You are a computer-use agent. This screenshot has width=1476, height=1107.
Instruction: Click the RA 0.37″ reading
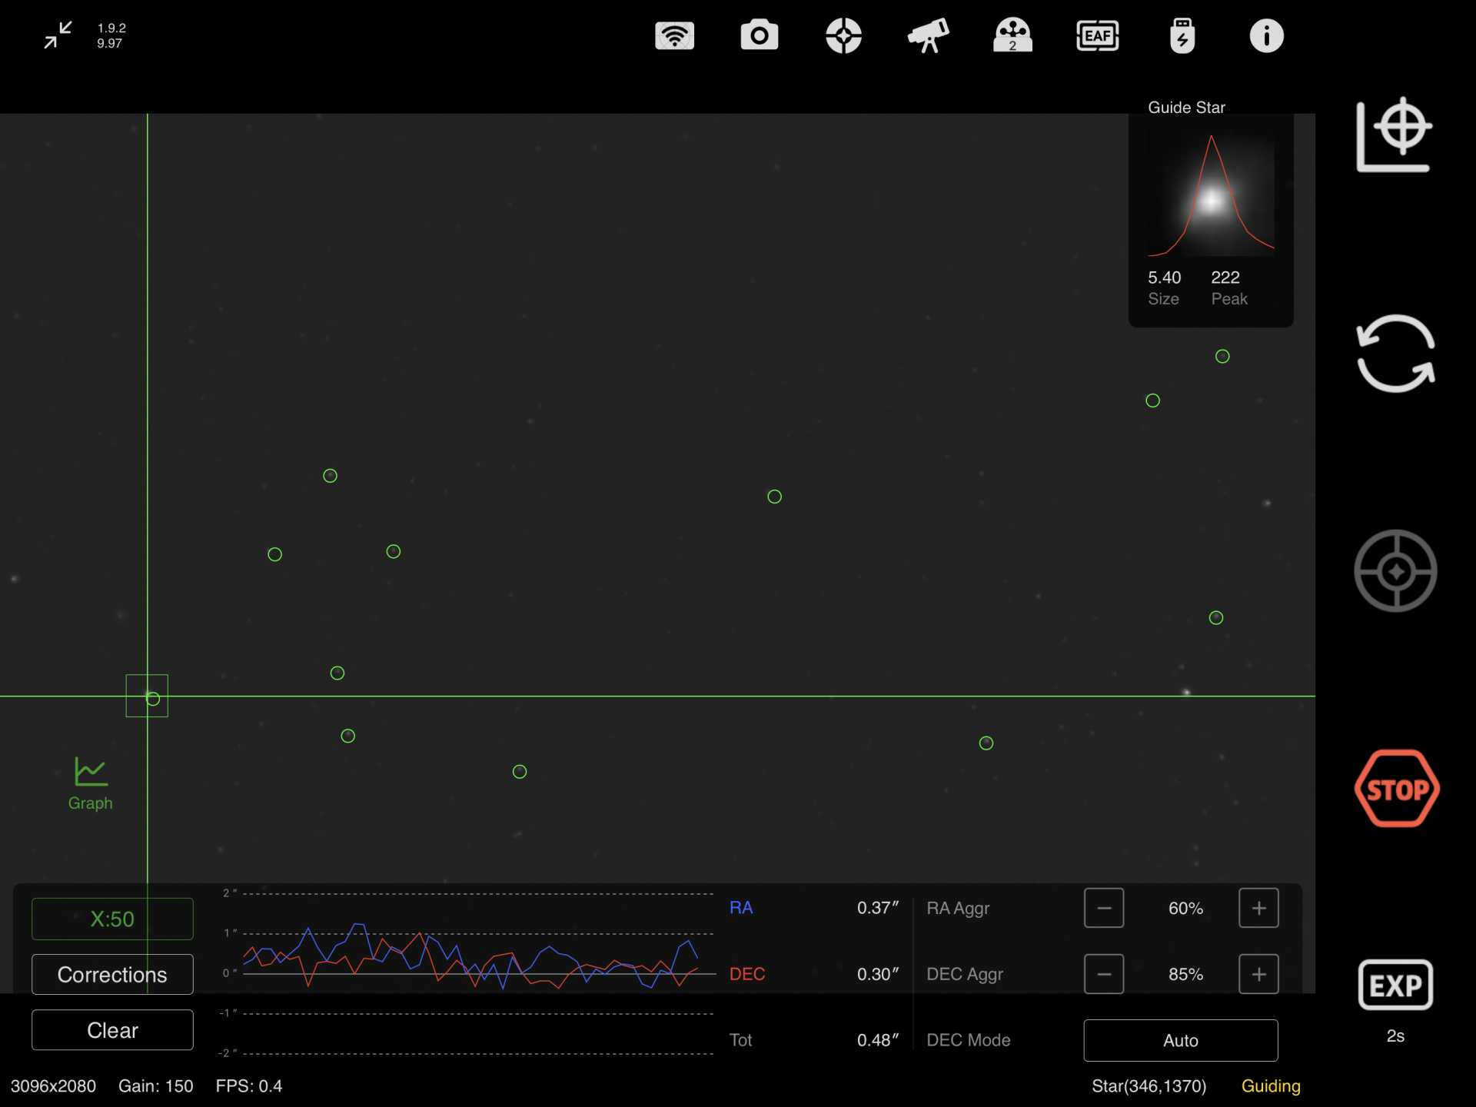(x=878, y=908)
